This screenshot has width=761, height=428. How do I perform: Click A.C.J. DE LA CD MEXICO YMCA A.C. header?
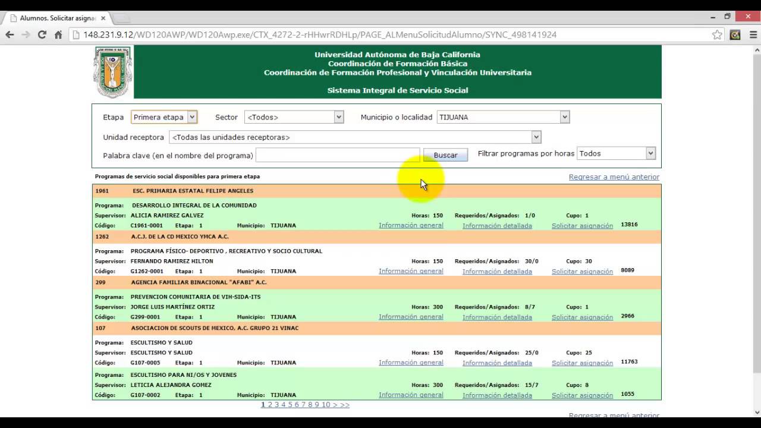[376, 237]
